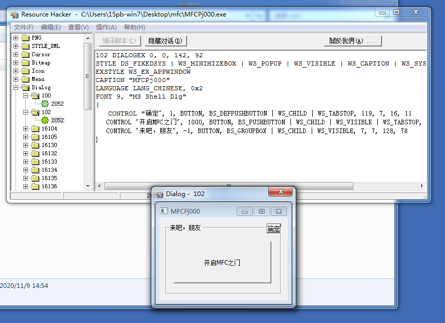Click the CAPTION "MFCPj000" script line
The image size is (445, 323).
pos(132,80)
